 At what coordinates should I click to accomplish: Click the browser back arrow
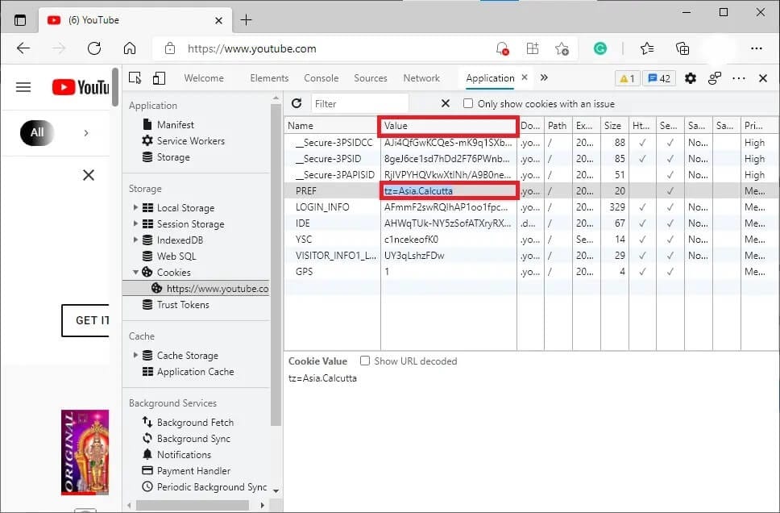click(23, 48)
